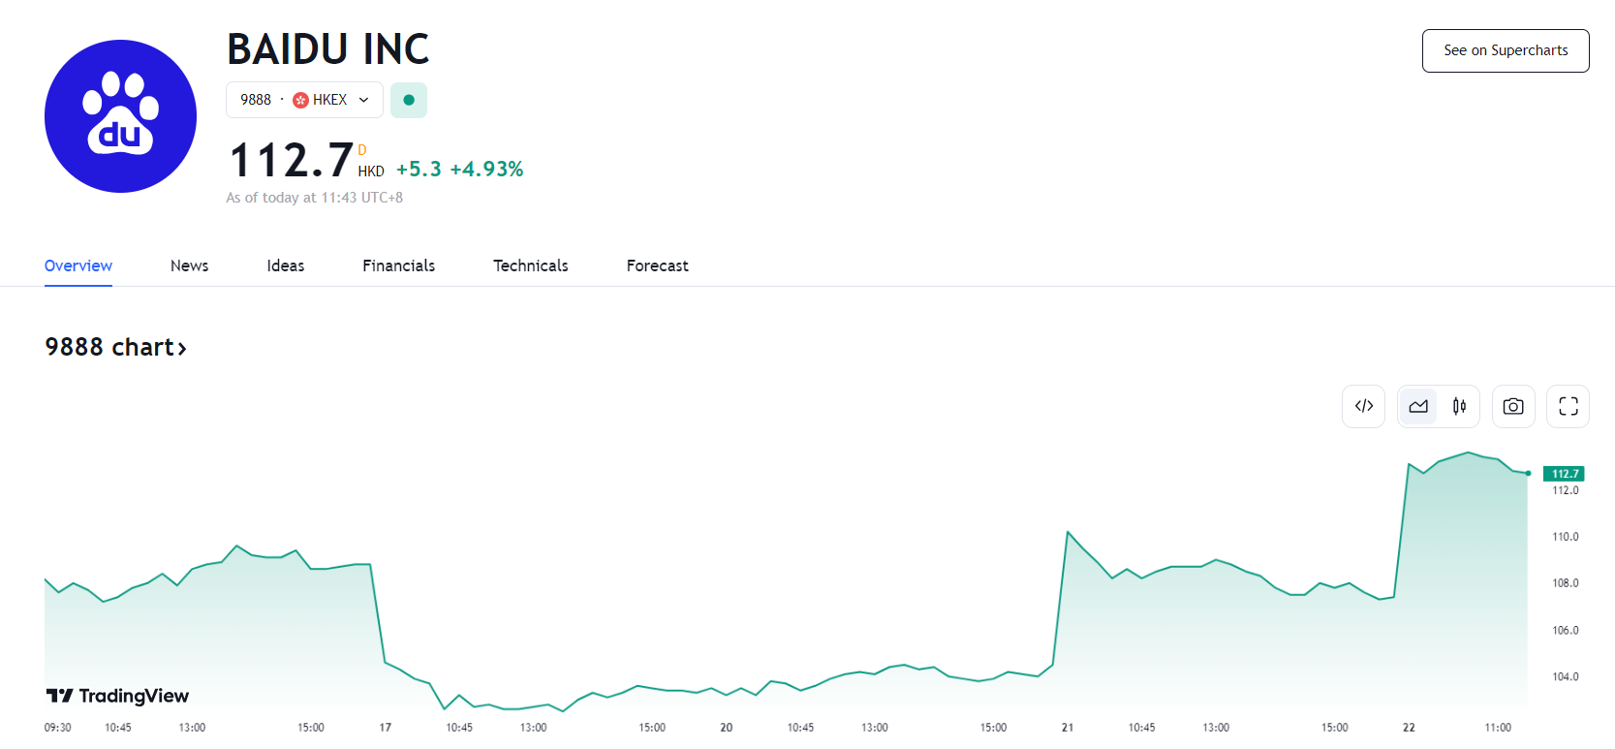This screenshot has height=749, width=1615.
Task: Open the Technicals tab
Action: pyautogui.click(x=531, y=265)
